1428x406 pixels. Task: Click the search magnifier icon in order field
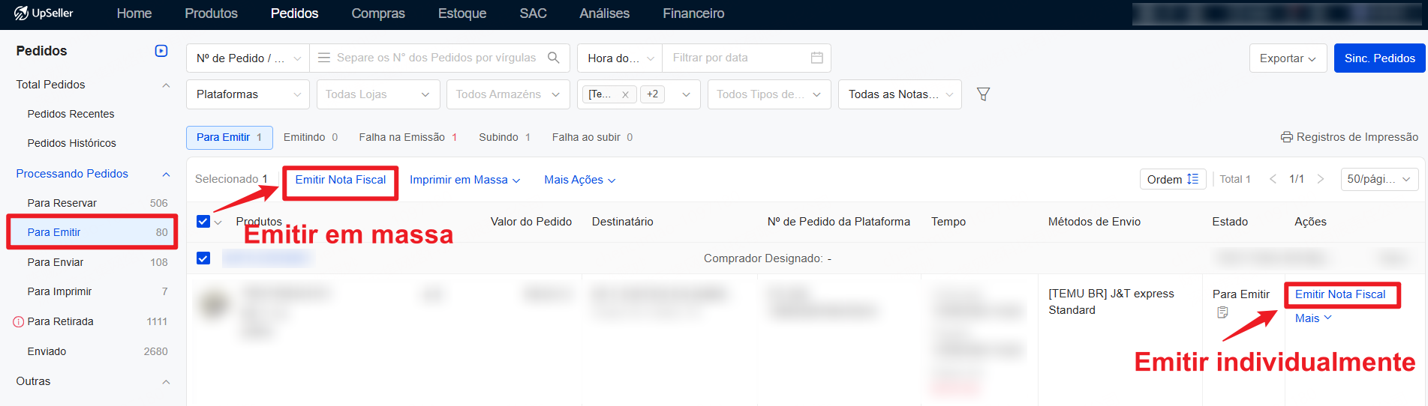tap(554, 58)
